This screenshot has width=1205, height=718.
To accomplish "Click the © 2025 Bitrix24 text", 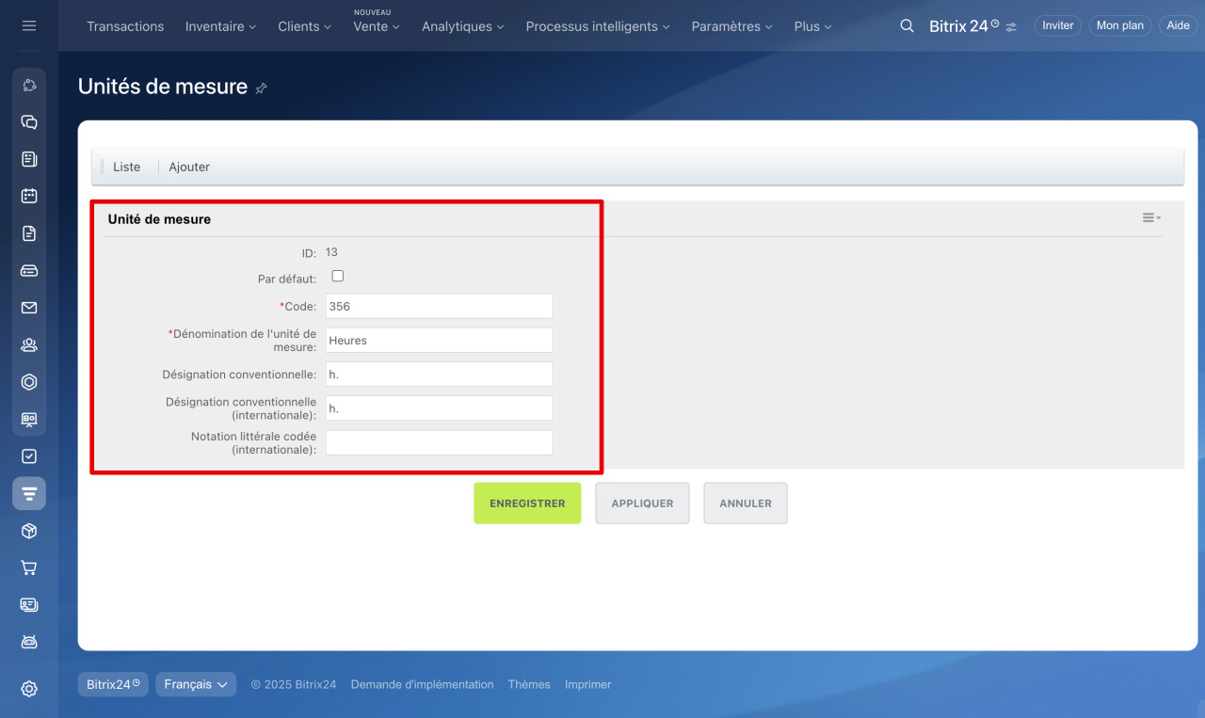I will click(293, 684).
